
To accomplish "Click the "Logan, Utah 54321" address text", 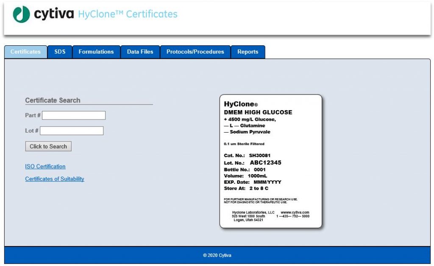I will [x=248, y=220].
